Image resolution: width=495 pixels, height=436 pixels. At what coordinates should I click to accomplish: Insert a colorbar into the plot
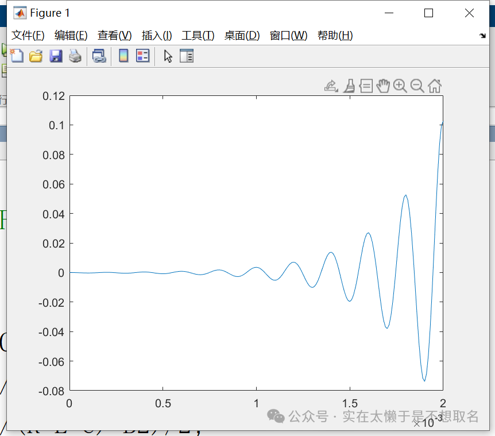tap(123, 56)
